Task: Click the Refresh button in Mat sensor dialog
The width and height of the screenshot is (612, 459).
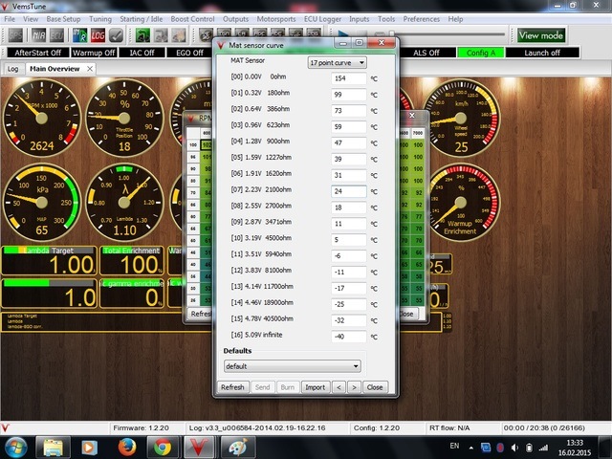Action: coord(232,387)
